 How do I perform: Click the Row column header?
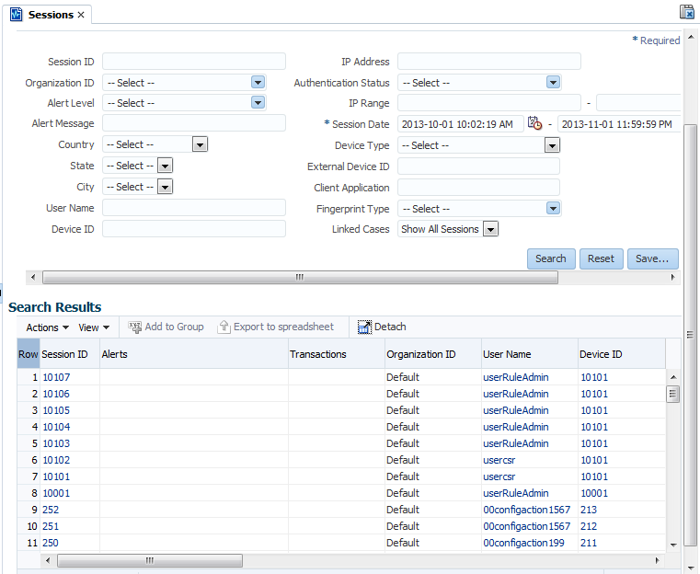click(x=29, y=354)
